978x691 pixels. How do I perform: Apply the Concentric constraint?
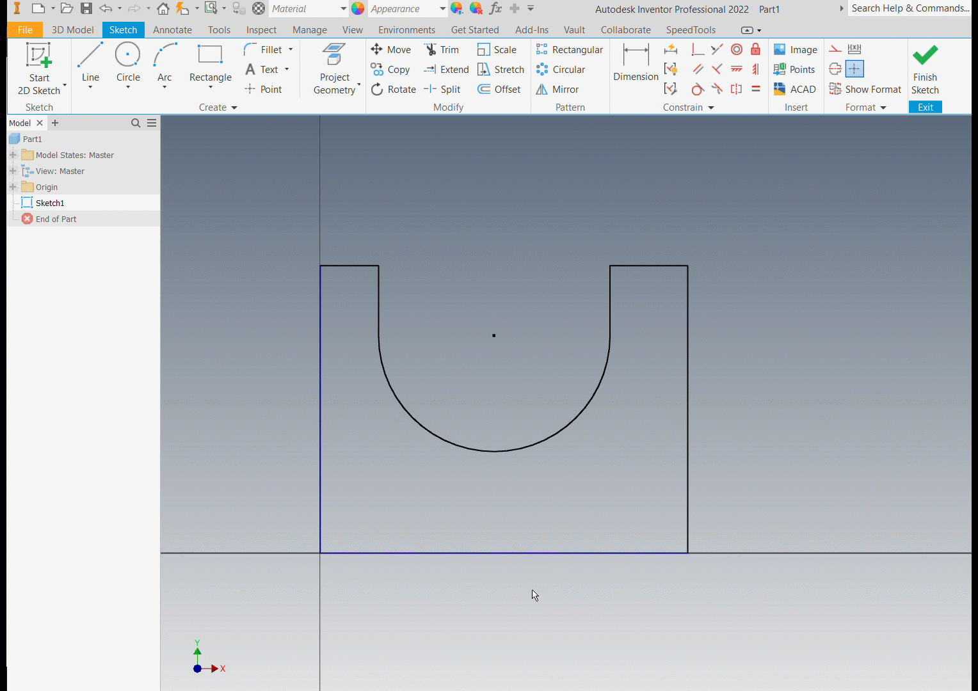tap(737, 49)
